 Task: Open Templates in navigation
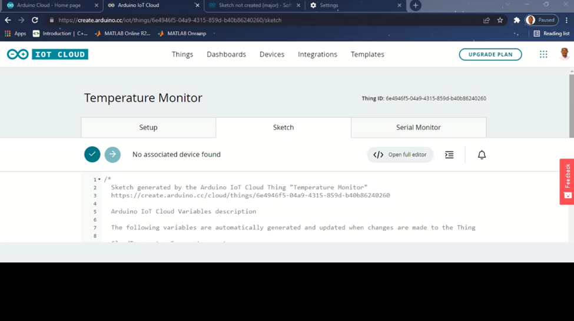pyautogui.click(x=367, y=54)
